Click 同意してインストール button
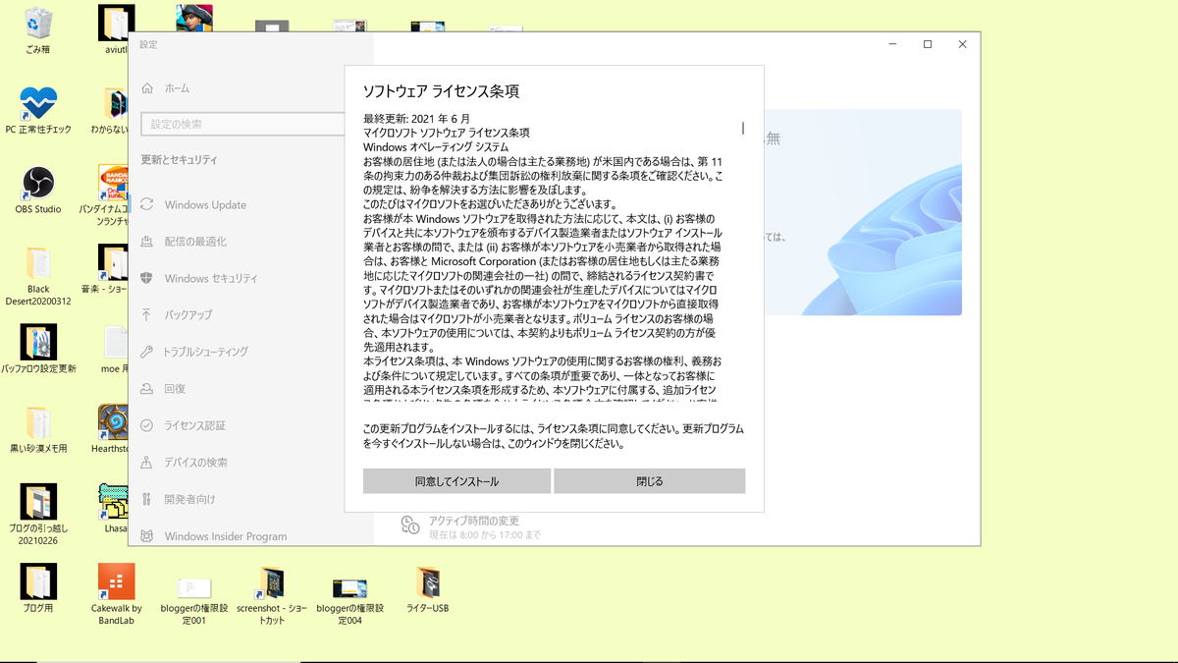1178x663 pixels. click(456, 481)
